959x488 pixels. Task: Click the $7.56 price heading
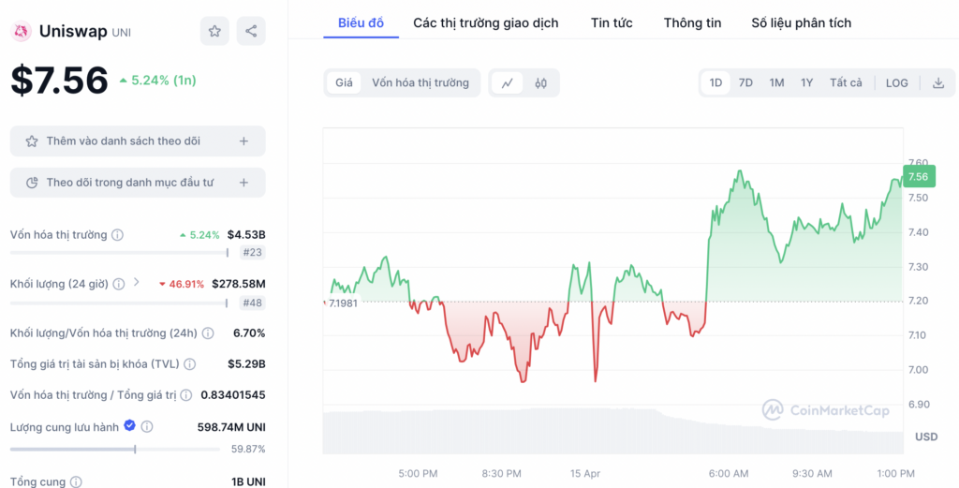[x=59, y=81]
